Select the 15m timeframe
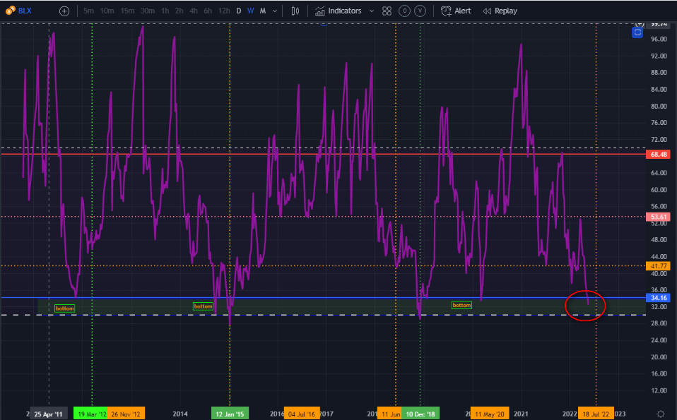677x420 pixels. pyautogui.click(x=127, y=11)
